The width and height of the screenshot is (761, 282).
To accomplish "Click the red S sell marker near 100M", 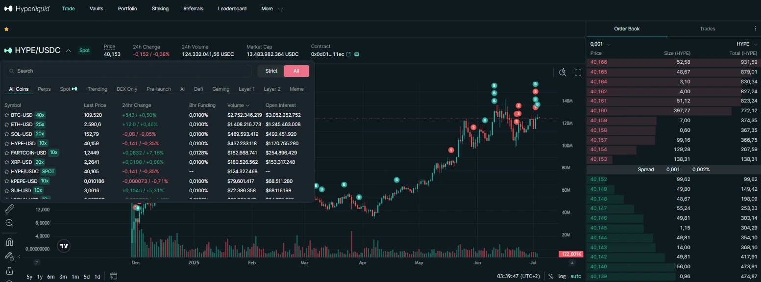I will pos(451,150).
